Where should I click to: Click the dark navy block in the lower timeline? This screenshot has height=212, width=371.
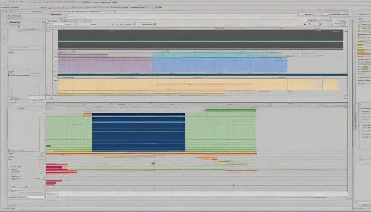[138, 132]
